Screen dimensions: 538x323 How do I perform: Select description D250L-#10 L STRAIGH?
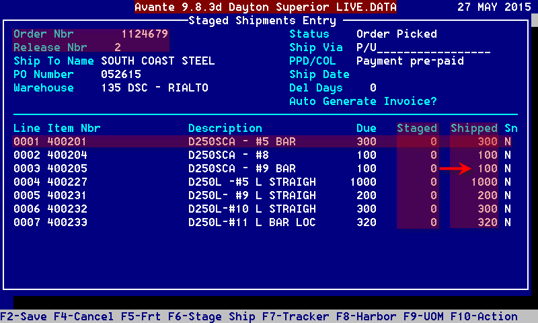[252, 209]
